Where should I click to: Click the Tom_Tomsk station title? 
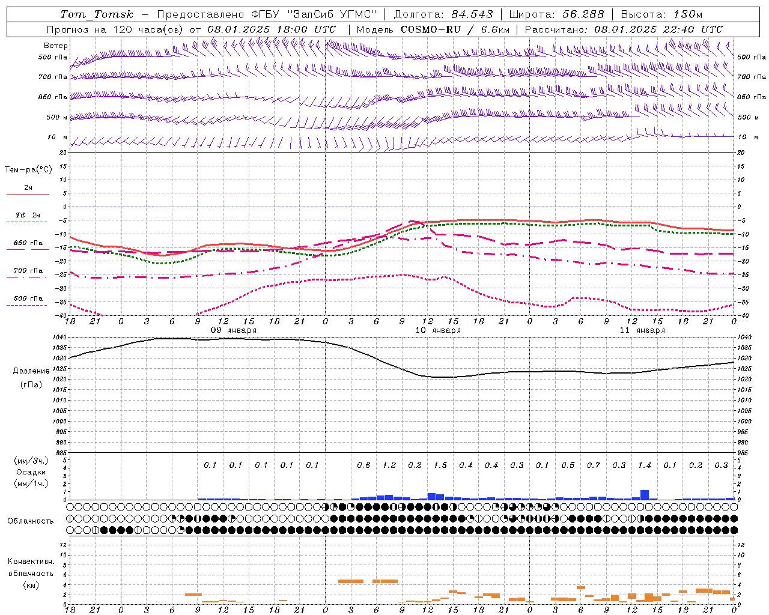point(97,14)
